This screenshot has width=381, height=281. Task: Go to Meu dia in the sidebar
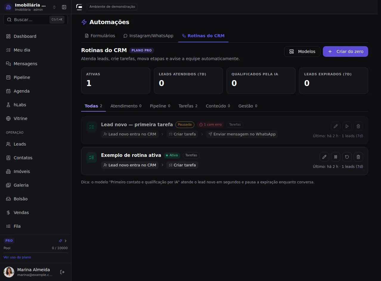36,50
